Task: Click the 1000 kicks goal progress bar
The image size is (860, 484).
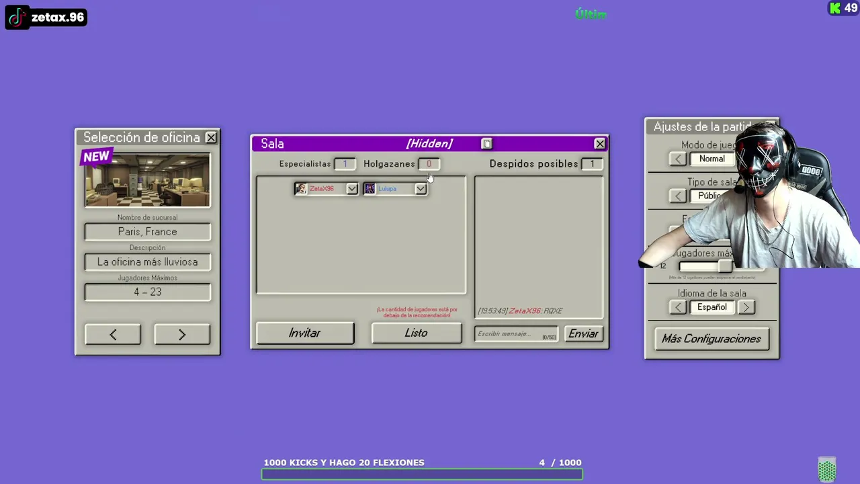Action: 422,475
